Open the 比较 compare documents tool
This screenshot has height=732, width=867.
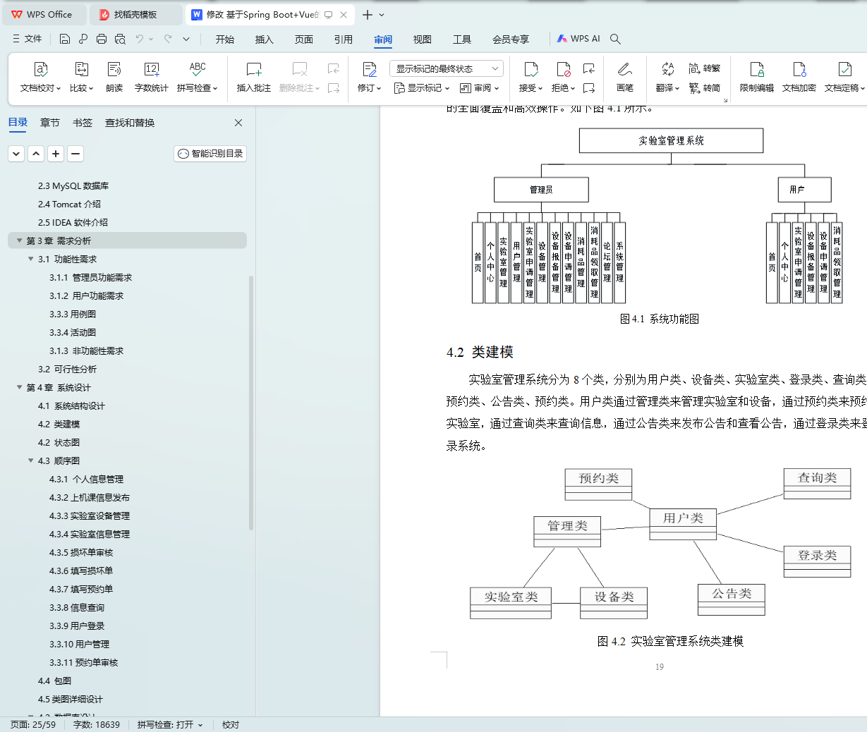coord(81,78)
